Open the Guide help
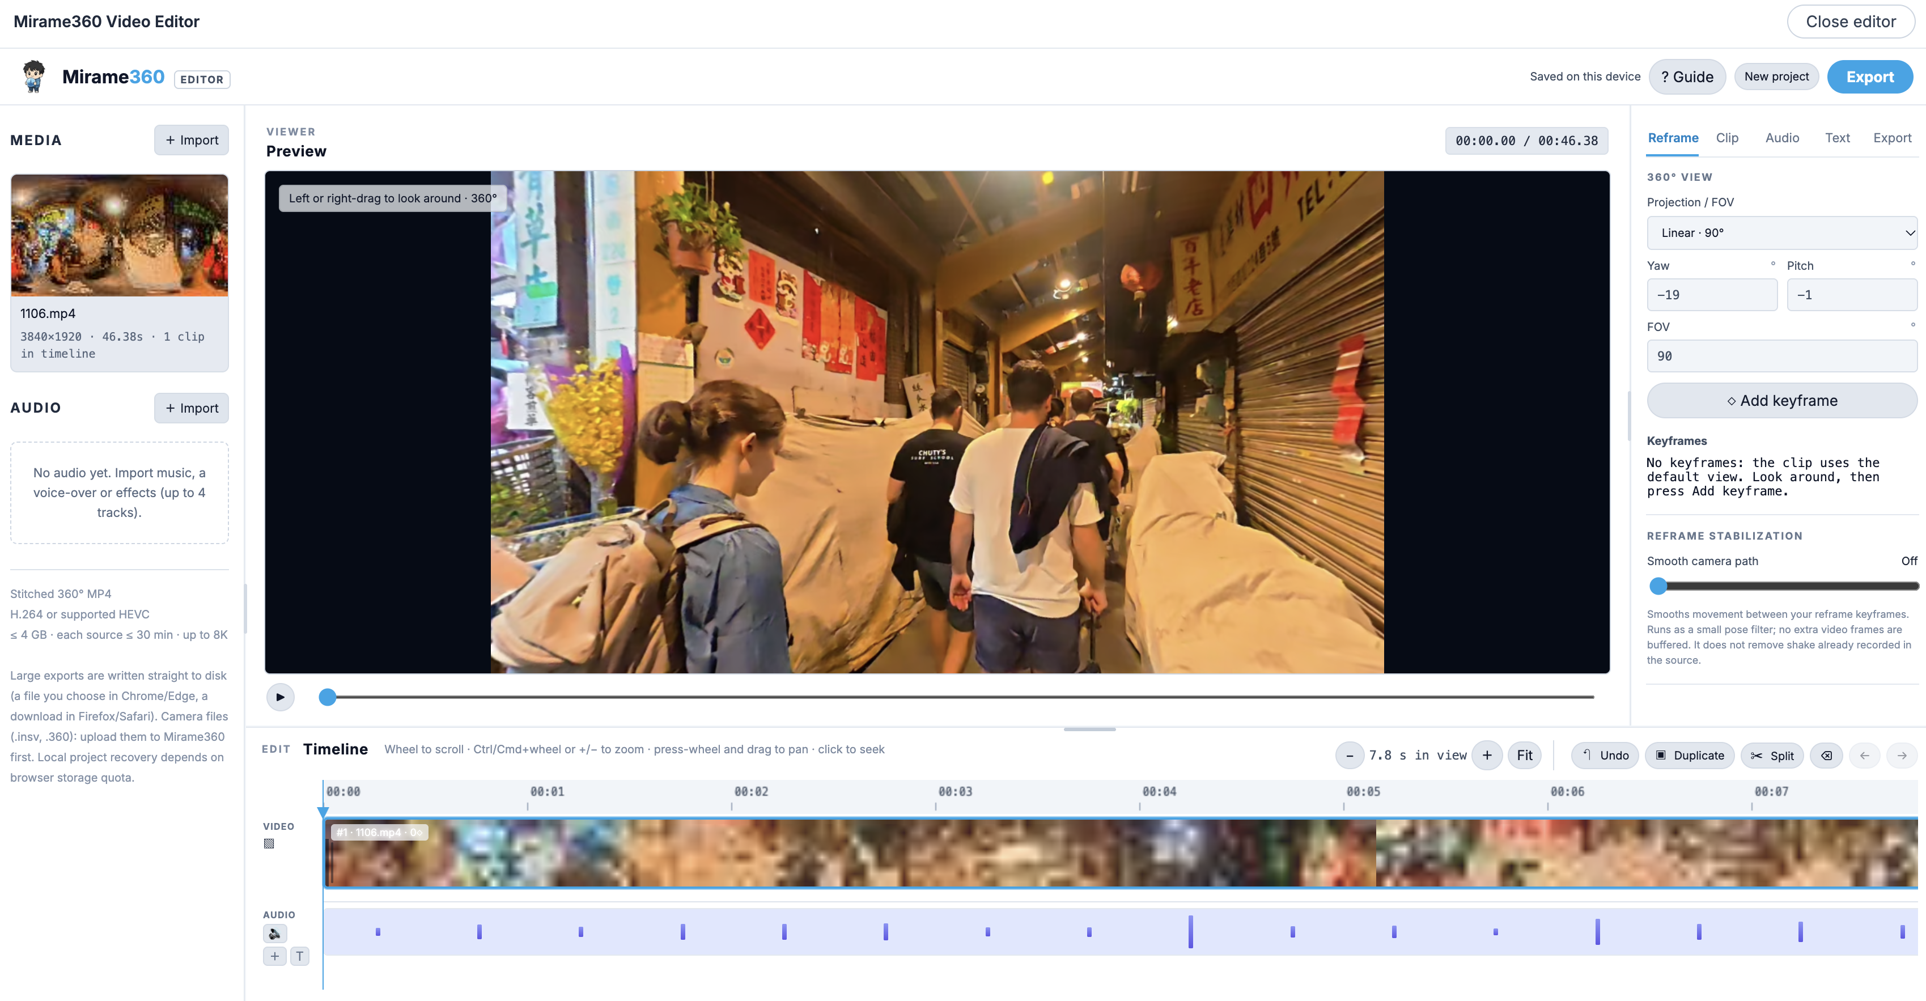This screenshot has width=1926, height=1001. click(1687, 77)
